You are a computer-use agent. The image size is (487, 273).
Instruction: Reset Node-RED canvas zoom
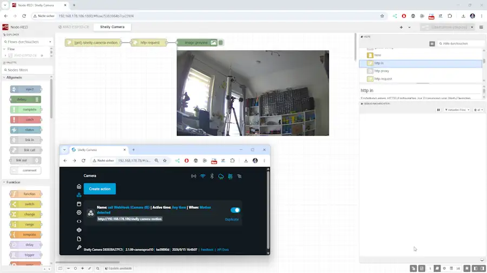tap(75, 268)
